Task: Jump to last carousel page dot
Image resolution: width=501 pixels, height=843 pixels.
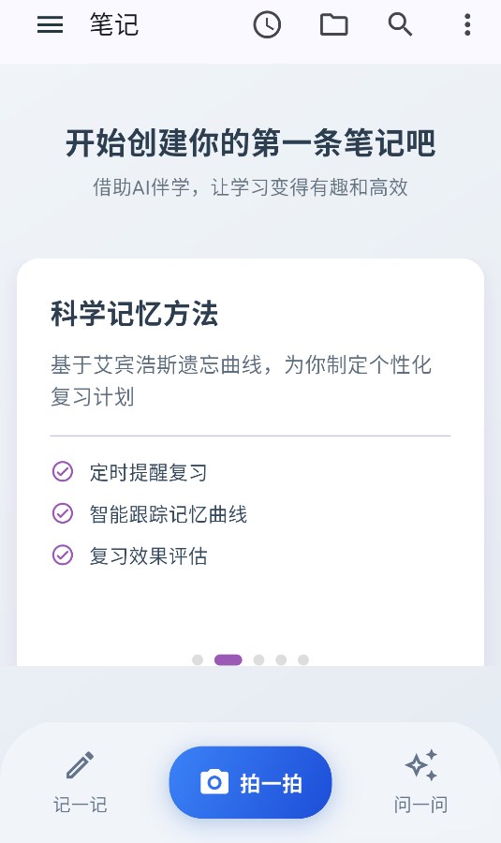Action: (303, 659)
